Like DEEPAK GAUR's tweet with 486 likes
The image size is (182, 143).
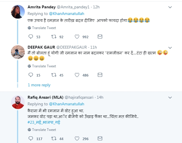point(77,75)
